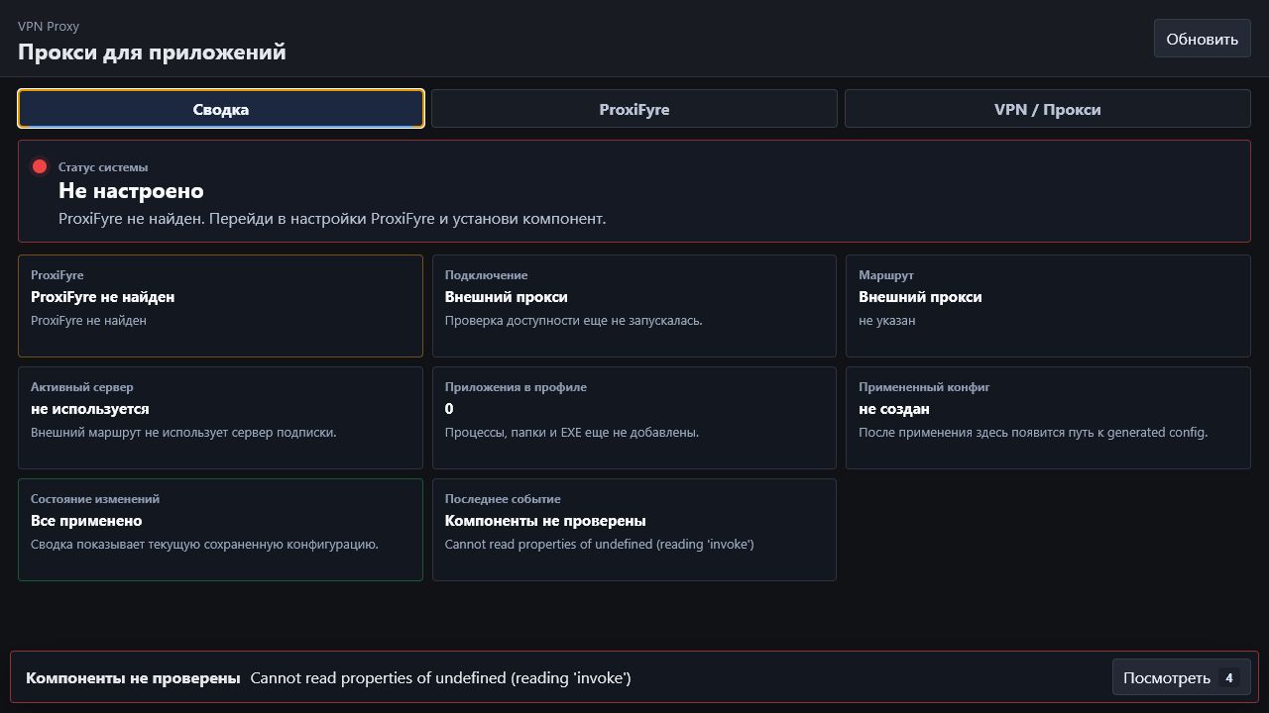
Task: Click the Статус системы label
Action: point(103,167)
